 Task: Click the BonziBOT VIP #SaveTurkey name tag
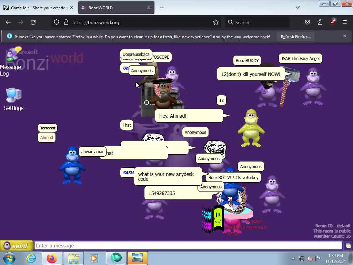(x=233, y=178)
